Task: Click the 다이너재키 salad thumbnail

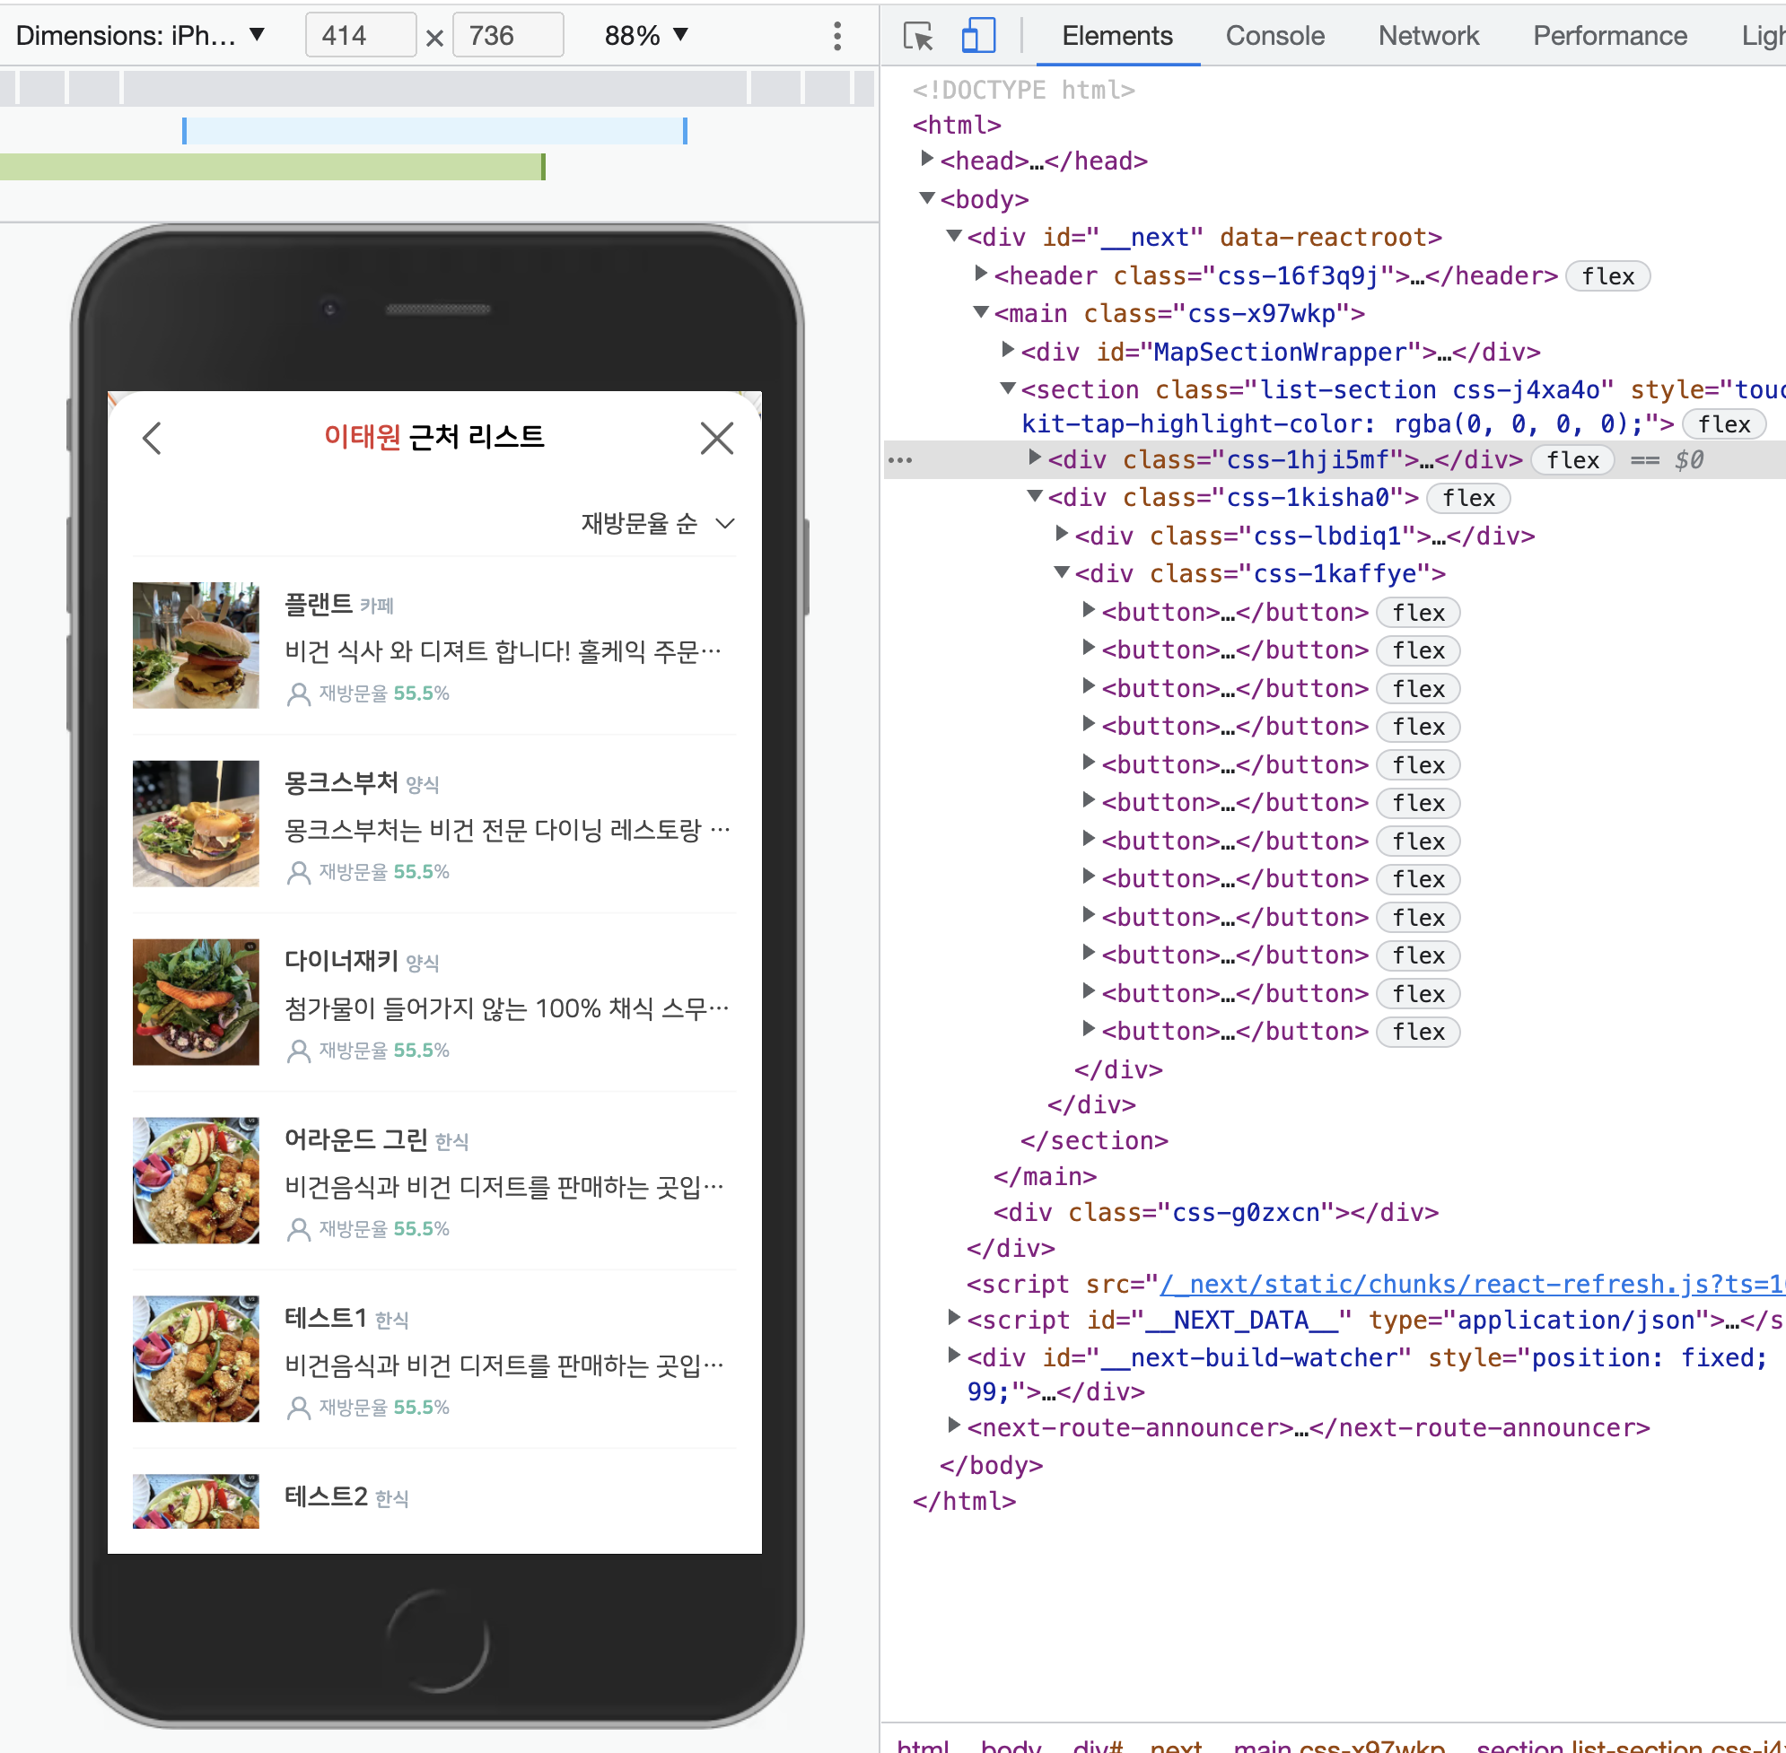Action: 196,1002
